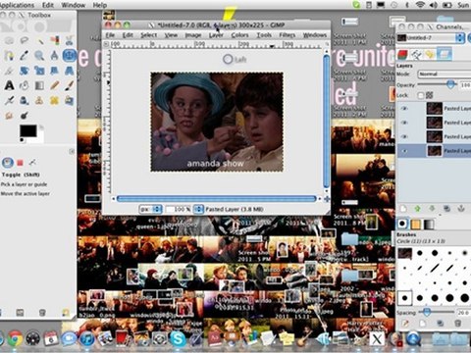Open Google Chrome from the Dock
The height and width of the screenshot is (353, 471).
tap(15, 339)
